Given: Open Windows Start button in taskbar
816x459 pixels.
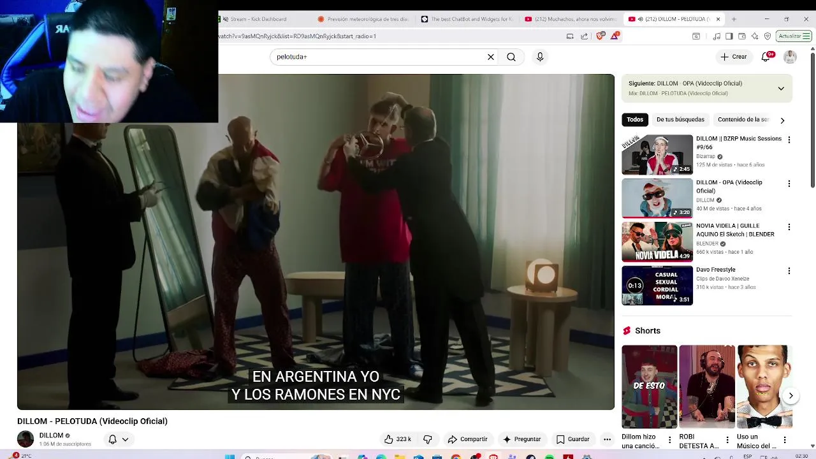Looking at the screenshot, I should point(230,456).
